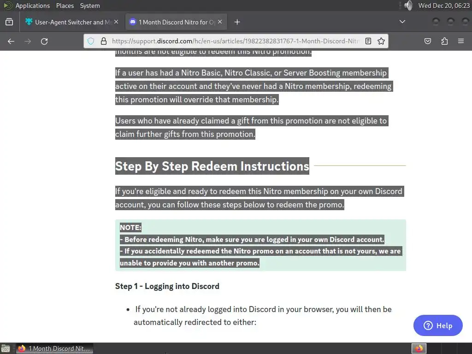Open the Help chat widget
472x354 pixels.
click(438, 325)
